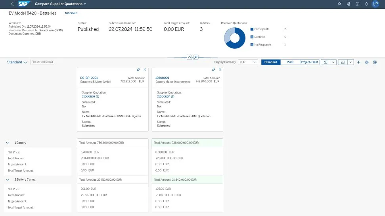Viewport: 385px width, 216px height.
Task: Open notifications bell icon
Action: click(x=366, y=4)
